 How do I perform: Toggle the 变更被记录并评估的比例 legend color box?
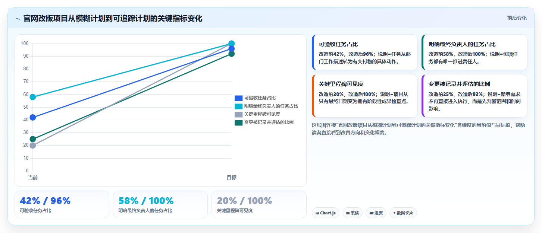coord(239,122)
